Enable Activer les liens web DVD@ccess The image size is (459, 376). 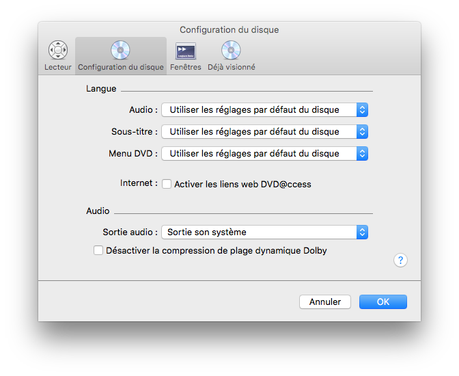tap(167, 184)
